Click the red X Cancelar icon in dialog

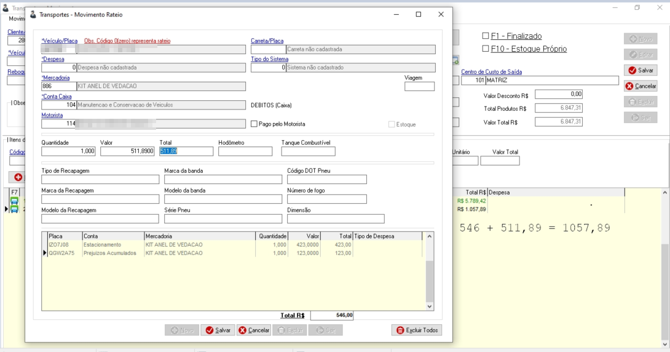tap(242, 330)
